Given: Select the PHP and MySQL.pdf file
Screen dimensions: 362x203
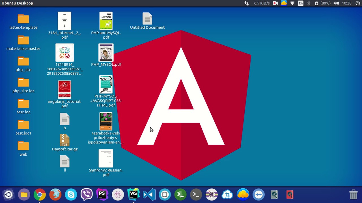Looking at the screenshot, I should (x=106, y=25).
